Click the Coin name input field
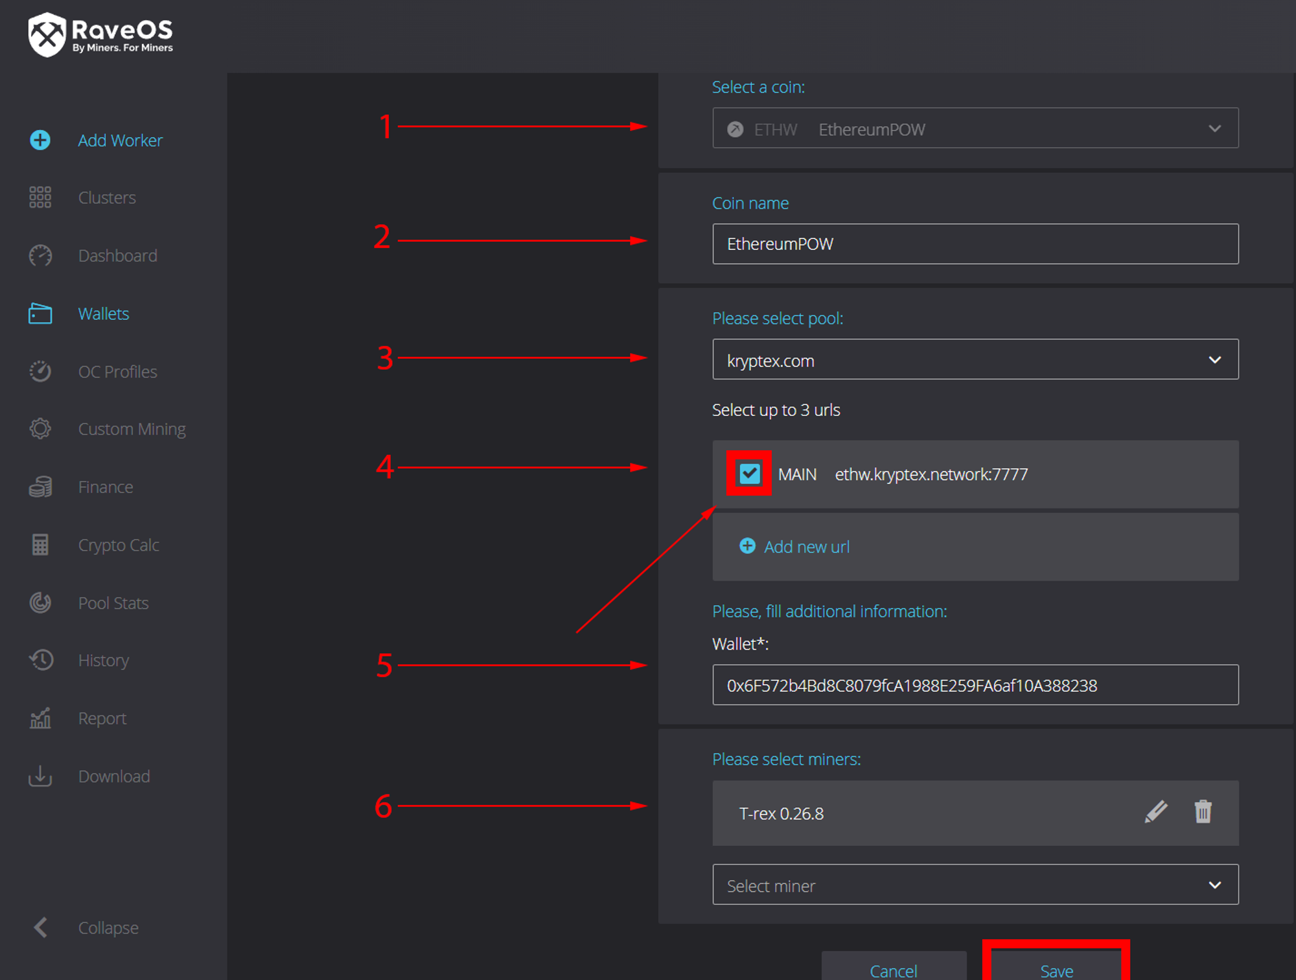The image size is (1296, 980). [x=975, y=244]
